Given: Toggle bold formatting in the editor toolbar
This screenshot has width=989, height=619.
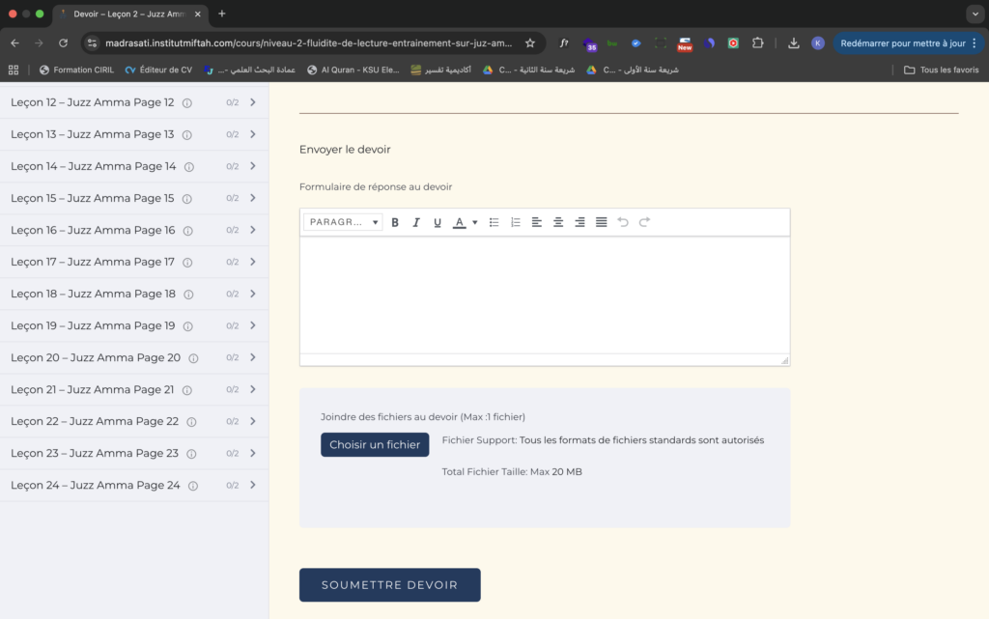Looking at the screenshot, I should click(x=395, y=222).
